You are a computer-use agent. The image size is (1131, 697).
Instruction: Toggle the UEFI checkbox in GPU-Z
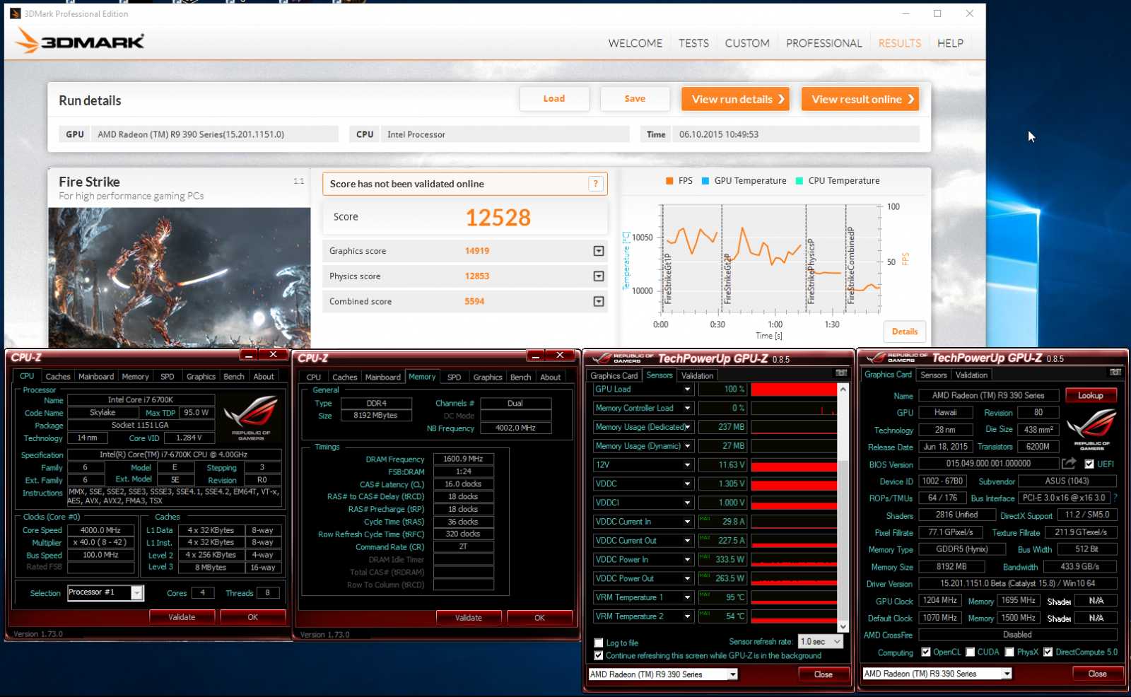[1089, 464]
